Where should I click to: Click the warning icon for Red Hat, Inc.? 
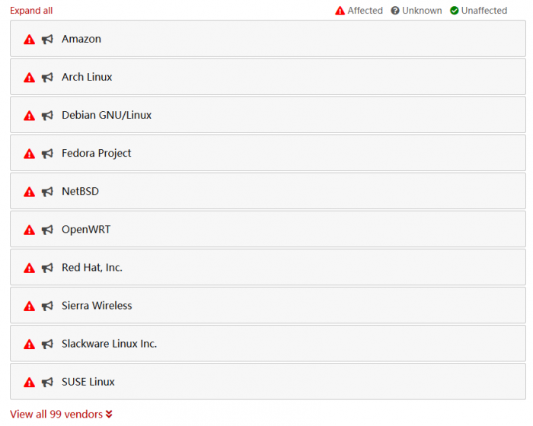coord(29,268)
